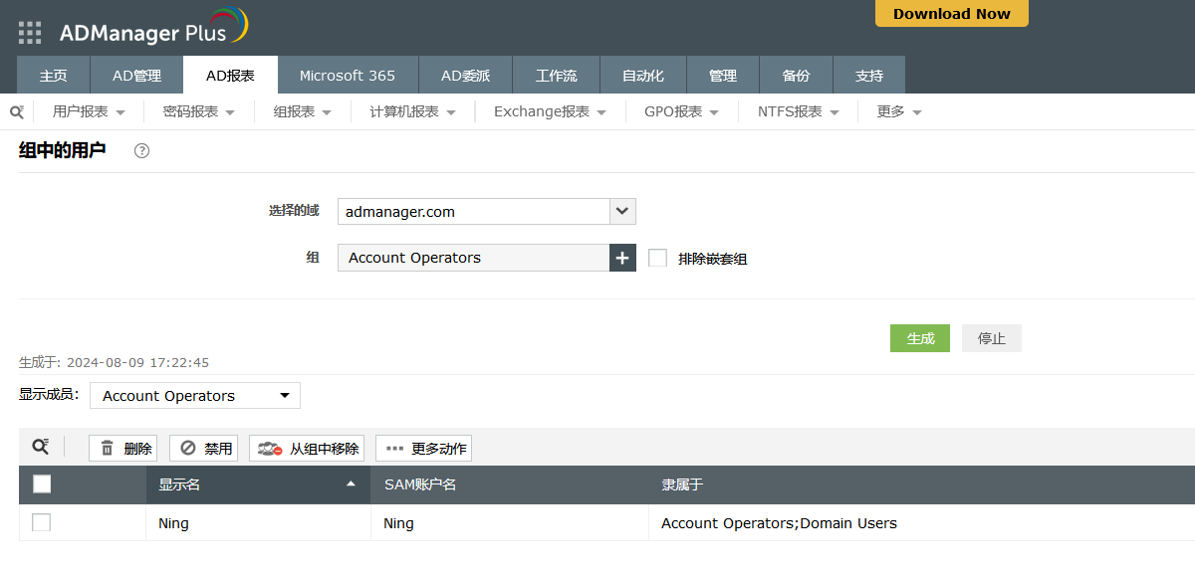Check the box for the Ning row
Screen dimensions: 1195x578
click(x=41, y=522)
